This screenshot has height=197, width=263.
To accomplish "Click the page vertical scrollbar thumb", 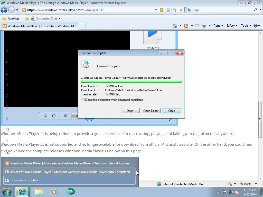I will tap(260, 119).
